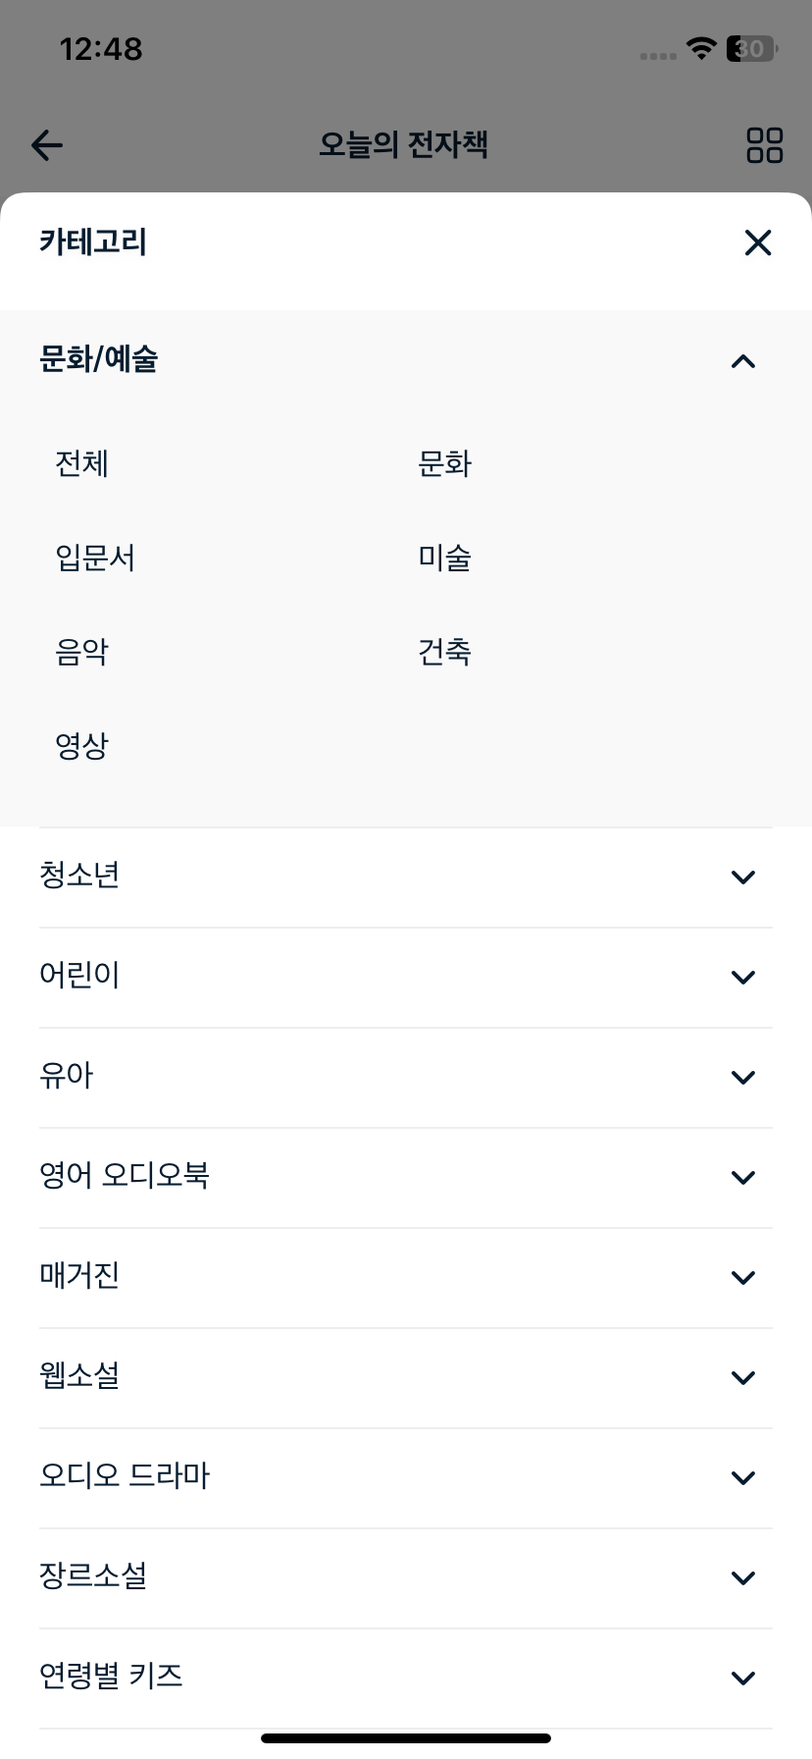Expand the 연령별 키즈 chevron
This screenshot has height=1759, width=812.
[743, 1679]
